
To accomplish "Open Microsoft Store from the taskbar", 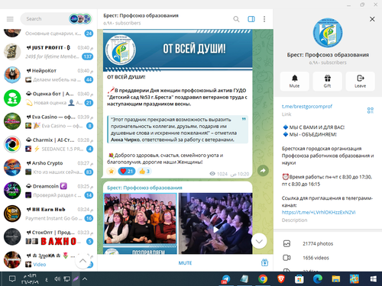I will click(x=299, y=279).
